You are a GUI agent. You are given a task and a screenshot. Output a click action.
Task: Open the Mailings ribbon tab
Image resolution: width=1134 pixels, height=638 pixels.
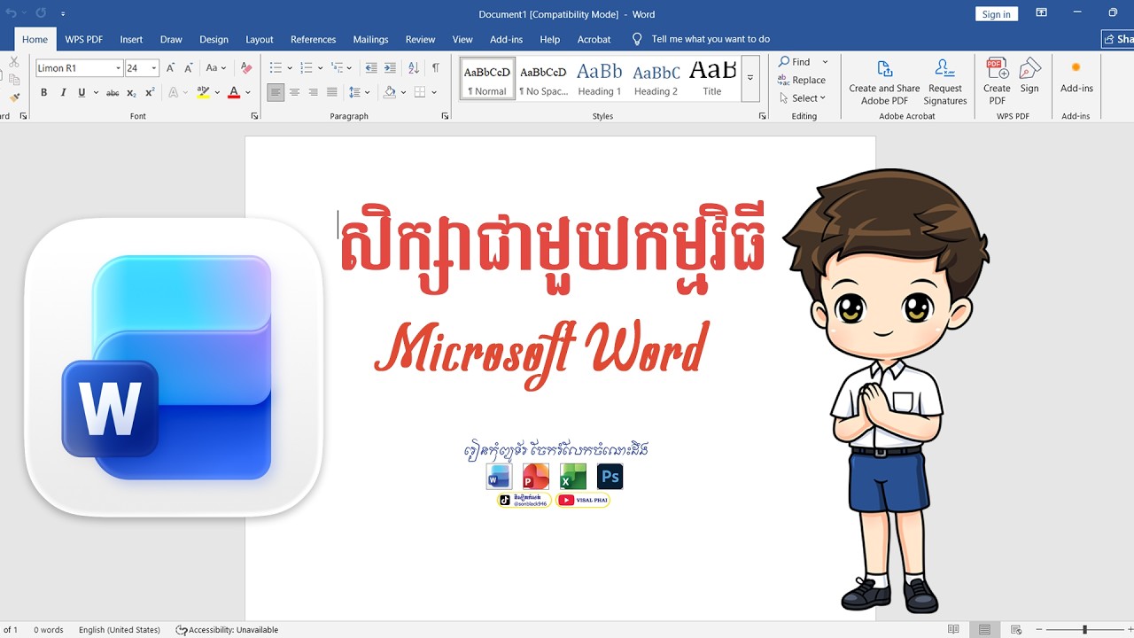pos(370,39)
